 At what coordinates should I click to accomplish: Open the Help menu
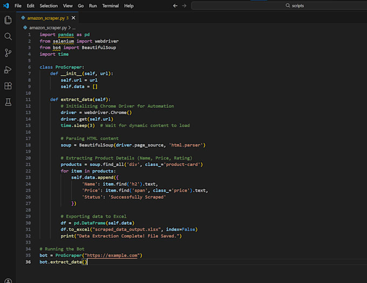(129, 6)
